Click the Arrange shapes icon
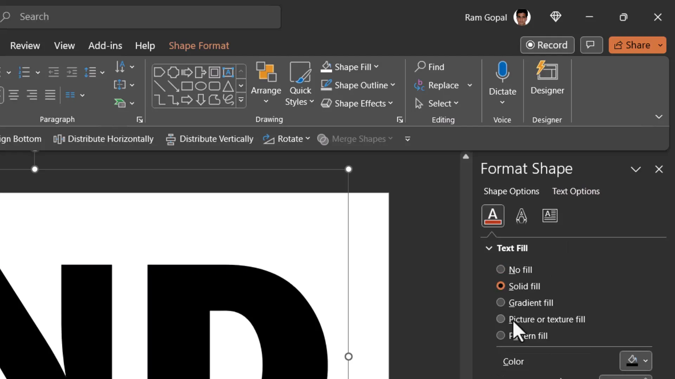This screenshot has width=675, height=379. 266,72
